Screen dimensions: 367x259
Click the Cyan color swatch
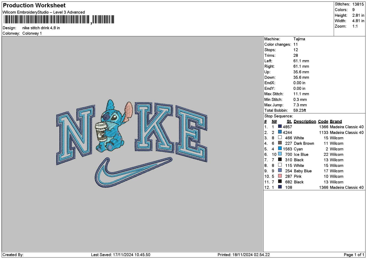280,148
